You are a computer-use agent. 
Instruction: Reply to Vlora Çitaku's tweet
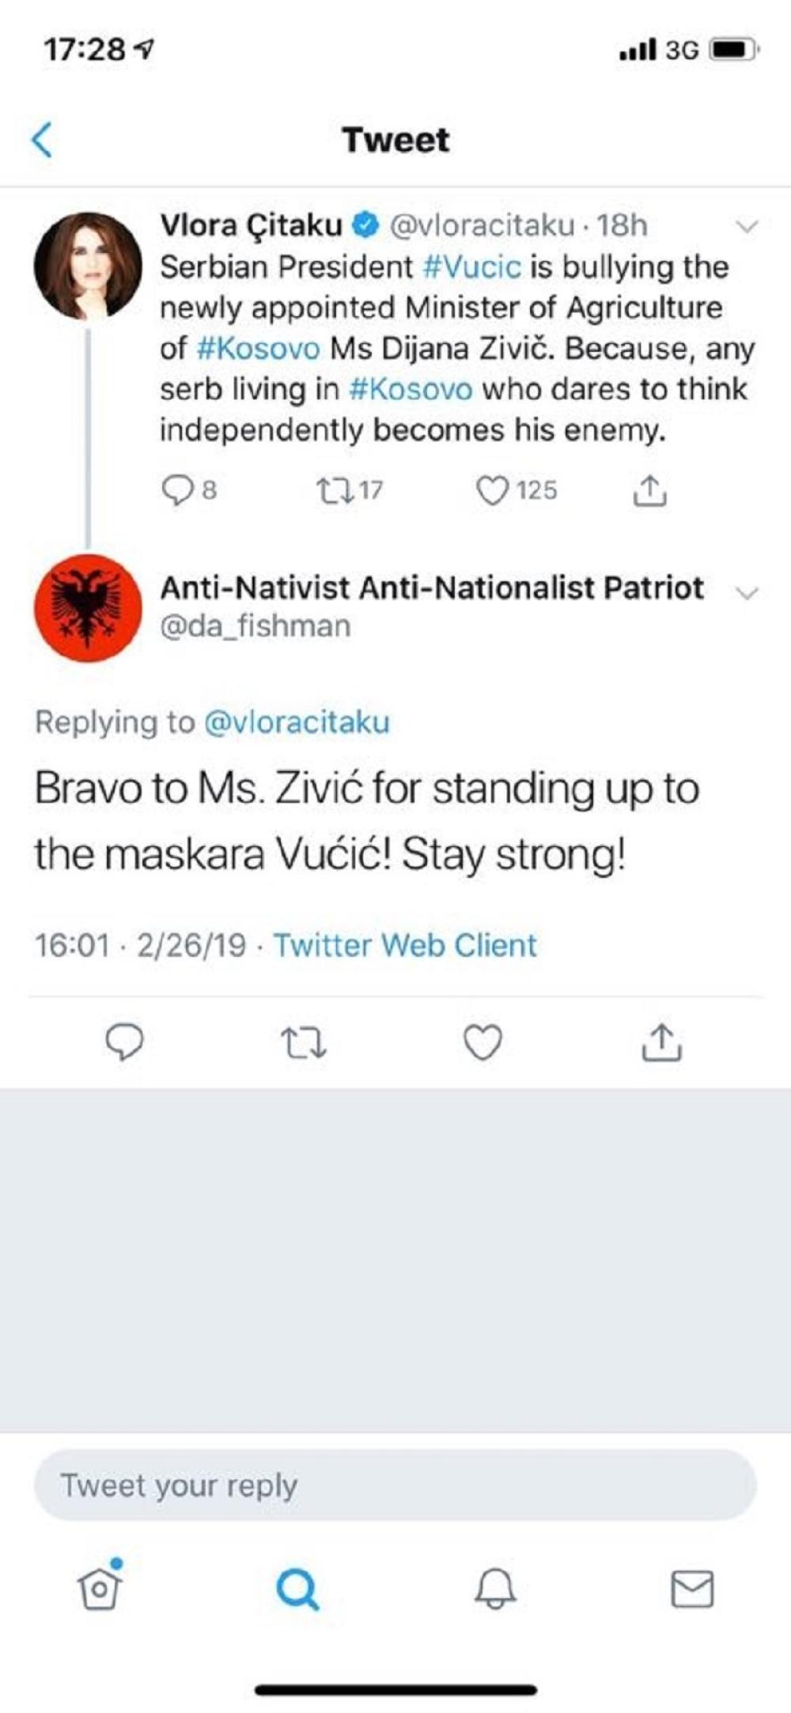[177, 491]
